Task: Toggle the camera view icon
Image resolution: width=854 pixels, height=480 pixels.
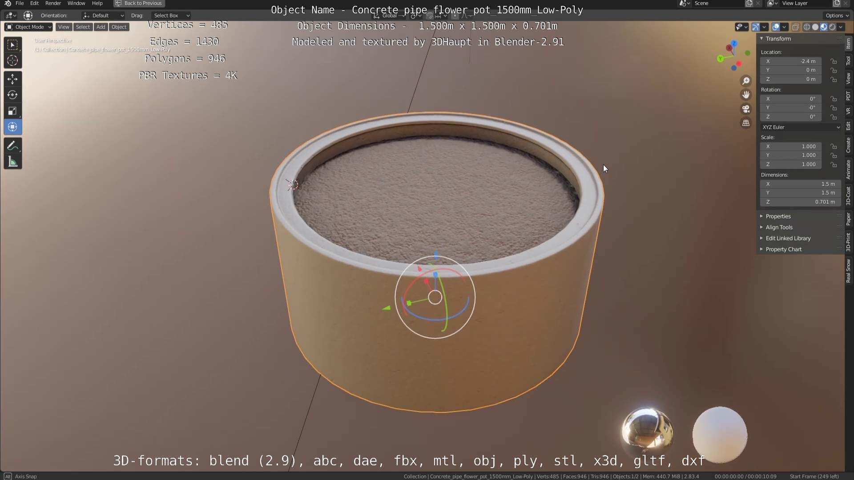Action: tap(746, 109)
